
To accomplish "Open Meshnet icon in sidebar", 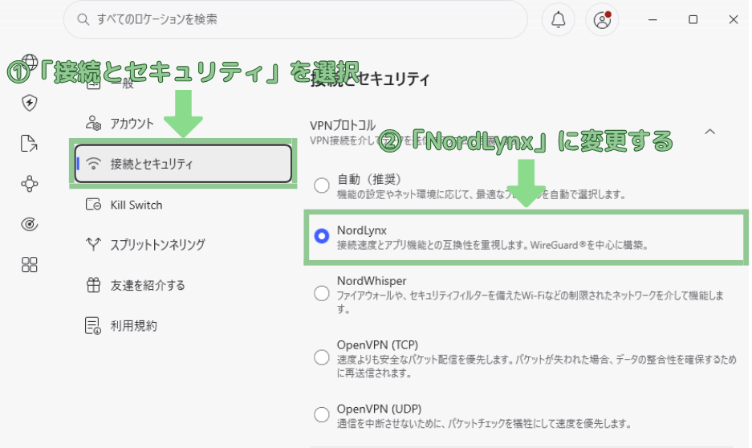I will [x=29, y=184].
